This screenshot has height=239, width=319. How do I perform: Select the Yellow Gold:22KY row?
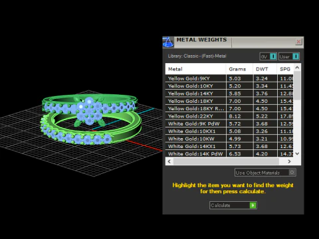(x=229, y=116)
